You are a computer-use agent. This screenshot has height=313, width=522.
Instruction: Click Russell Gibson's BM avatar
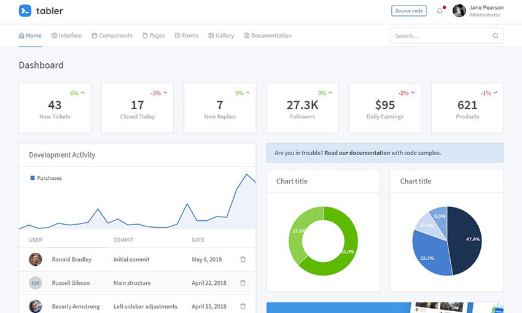tap(36, 283)
